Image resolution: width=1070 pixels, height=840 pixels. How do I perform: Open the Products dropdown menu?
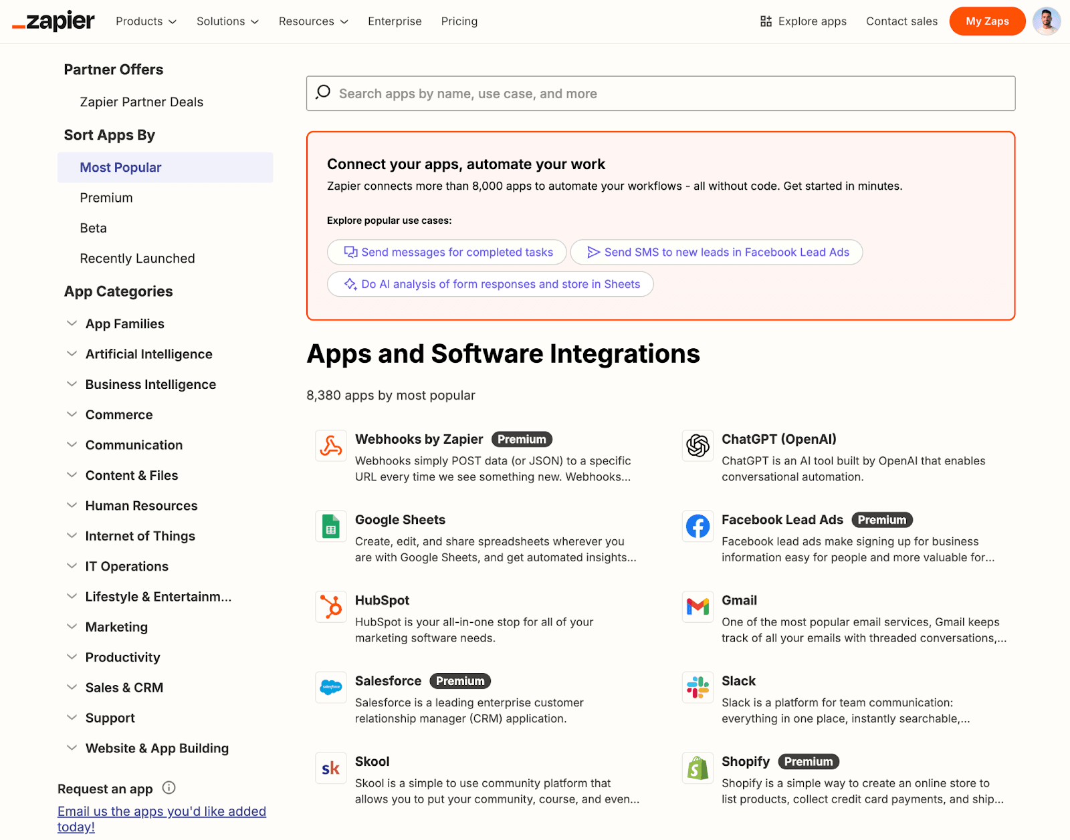(x=146, y=21)
